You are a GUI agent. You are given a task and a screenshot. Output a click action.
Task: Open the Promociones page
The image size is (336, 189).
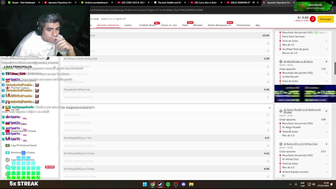243,25
